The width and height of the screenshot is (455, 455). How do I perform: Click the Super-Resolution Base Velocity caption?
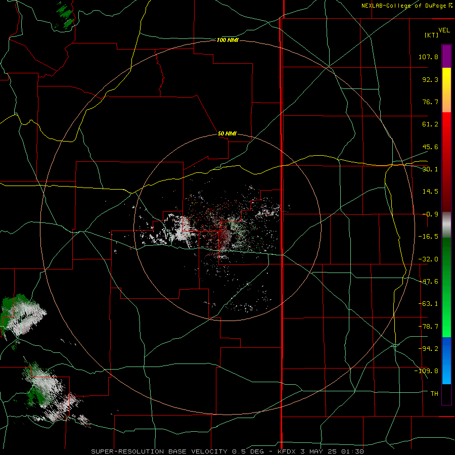pos(227,451)
